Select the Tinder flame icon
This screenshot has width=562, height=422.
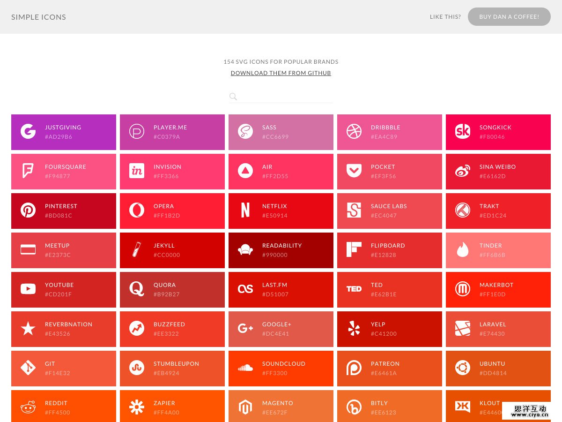click(x=463, y=250)
